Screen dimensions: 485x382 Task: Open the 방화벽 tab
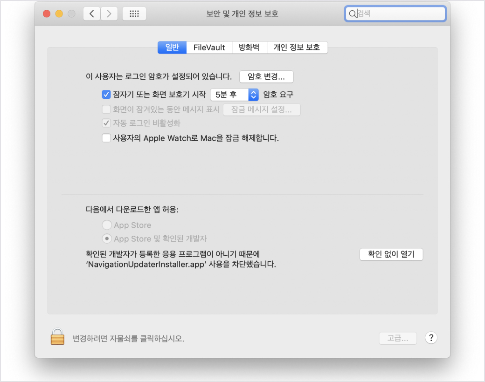(x=249, y=48)
